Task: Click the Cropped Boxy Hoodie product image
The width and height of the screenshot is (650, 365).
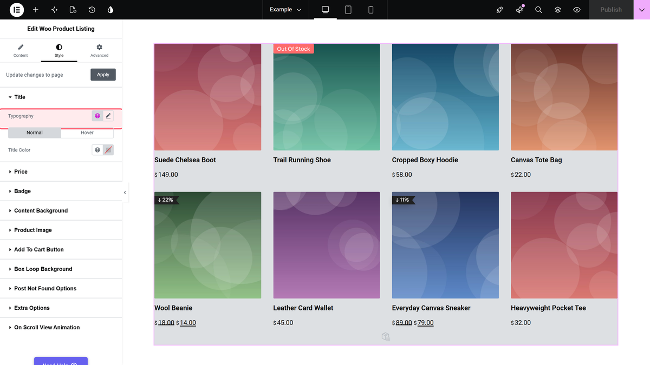Action: coord(445,97)
